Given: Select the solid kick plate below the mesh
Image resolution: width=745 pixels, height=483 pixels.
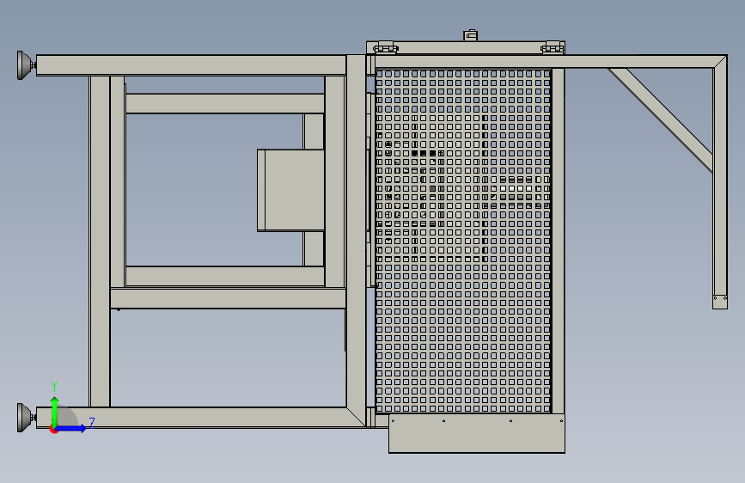Looking at the screenshot, I should 477,433.
